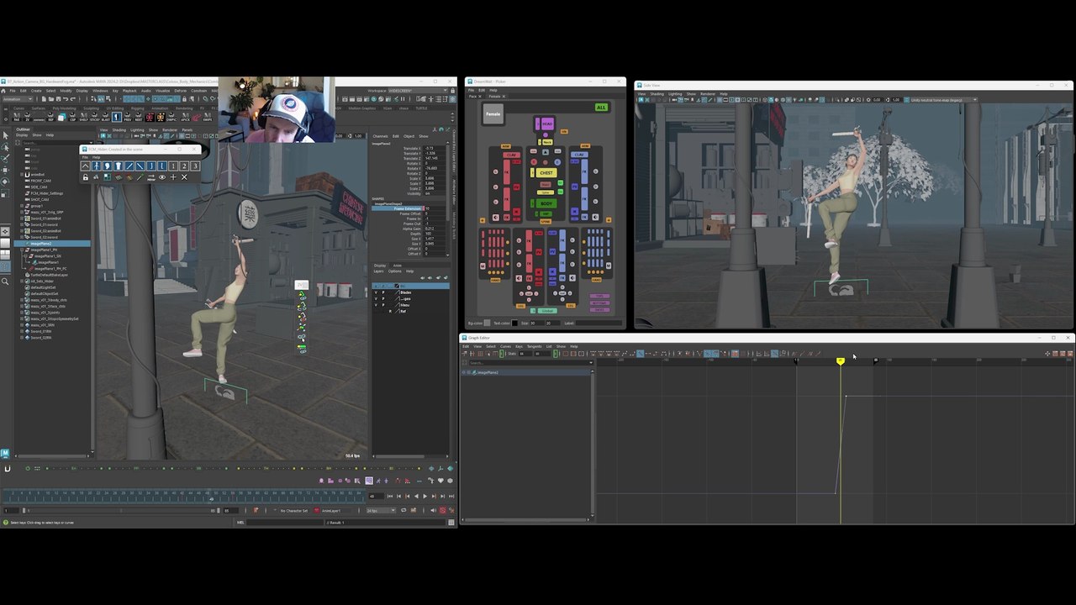Click the full-body figure icon in FCM_Hider
1076x605 pixels.
coord(97,166)
